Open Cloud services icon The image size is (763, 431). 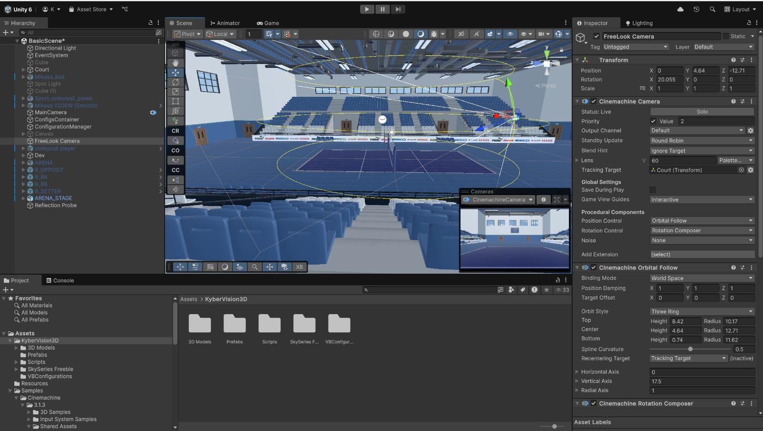[681, 9]
